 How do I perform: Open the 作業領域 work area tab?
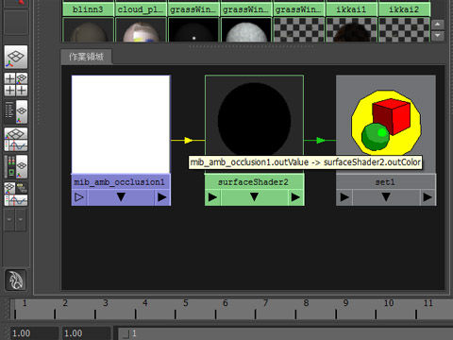86,57
